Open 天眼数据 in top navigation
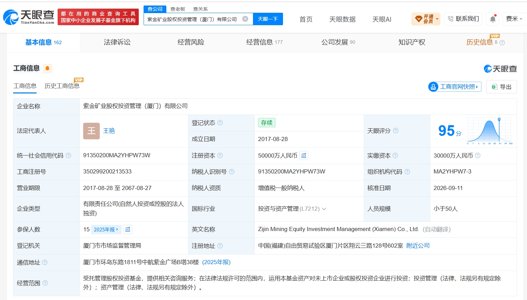This screenshot has height=300, width=527. (342, 19)
